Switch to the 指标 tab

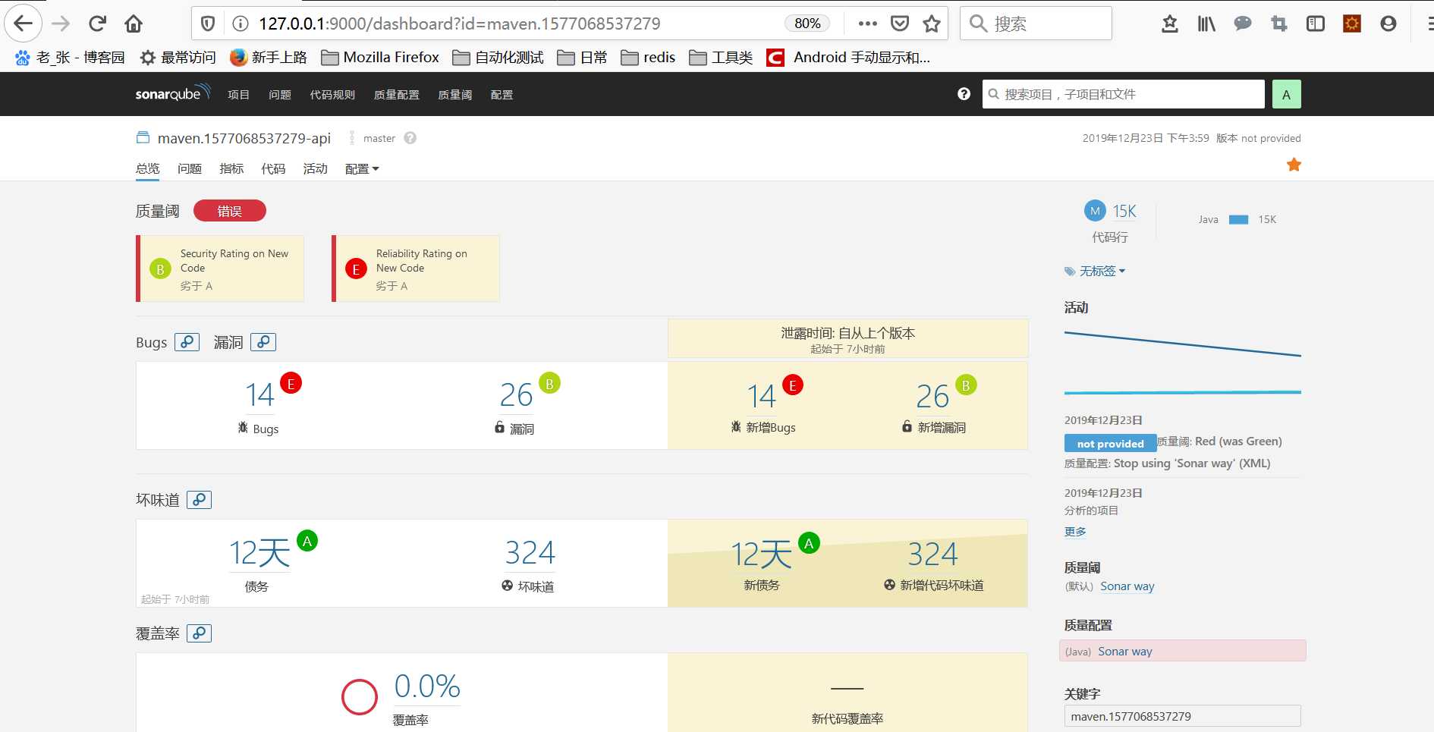click(231, 168)
